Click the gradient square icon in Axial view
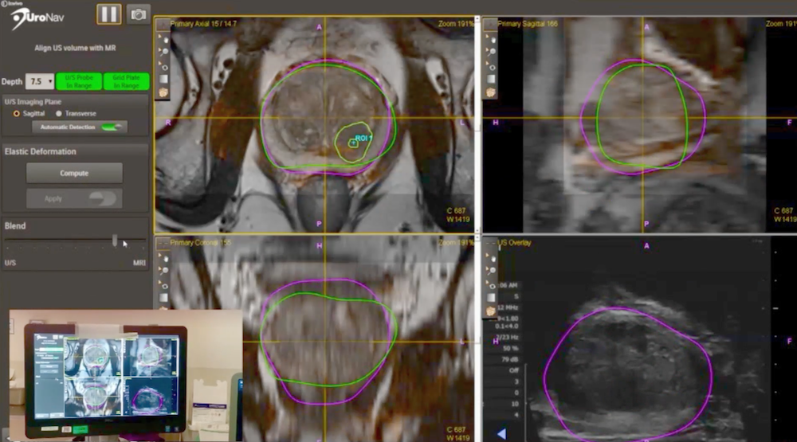797x442 pixels. (163, 80)
